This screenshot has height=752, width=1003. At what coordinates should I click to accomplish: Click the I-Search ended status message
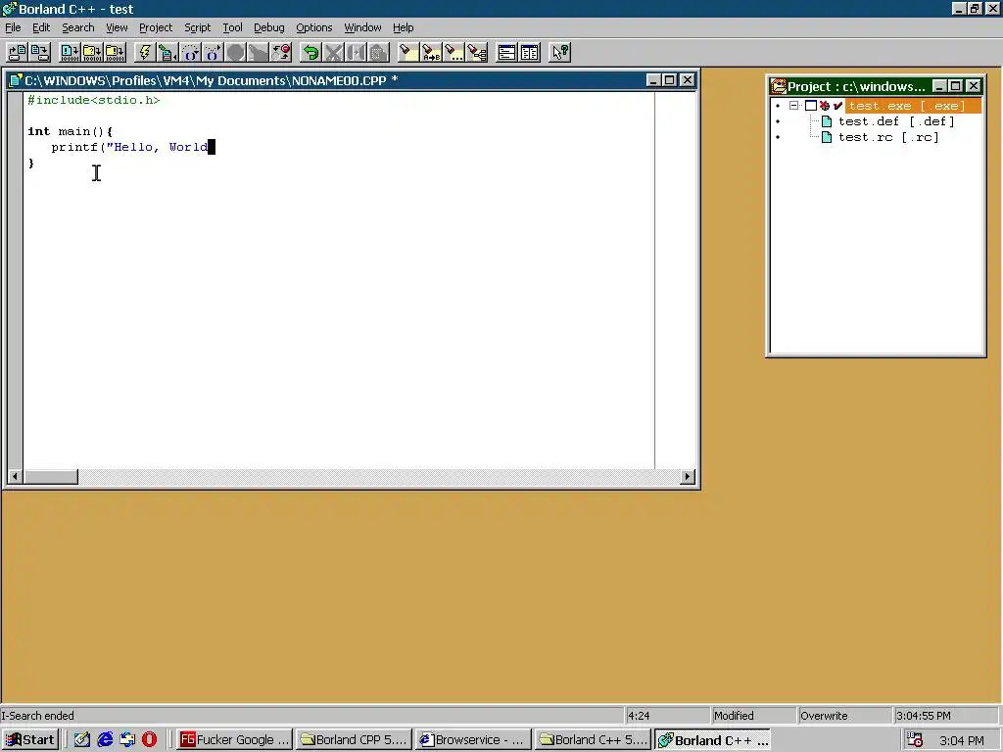click(38, 716)
